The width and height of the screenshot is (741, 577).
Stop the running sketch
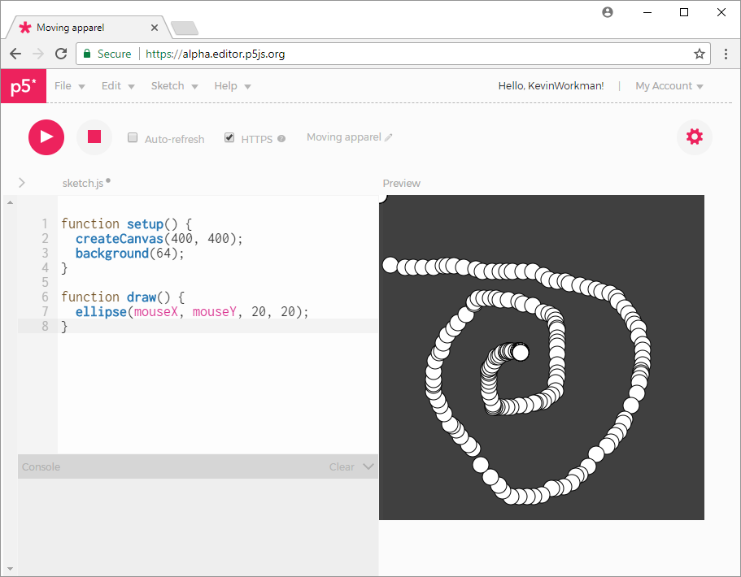[94, 137]
